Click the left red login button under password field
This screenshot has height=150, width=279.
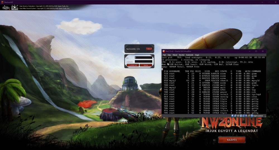[133, 65]
